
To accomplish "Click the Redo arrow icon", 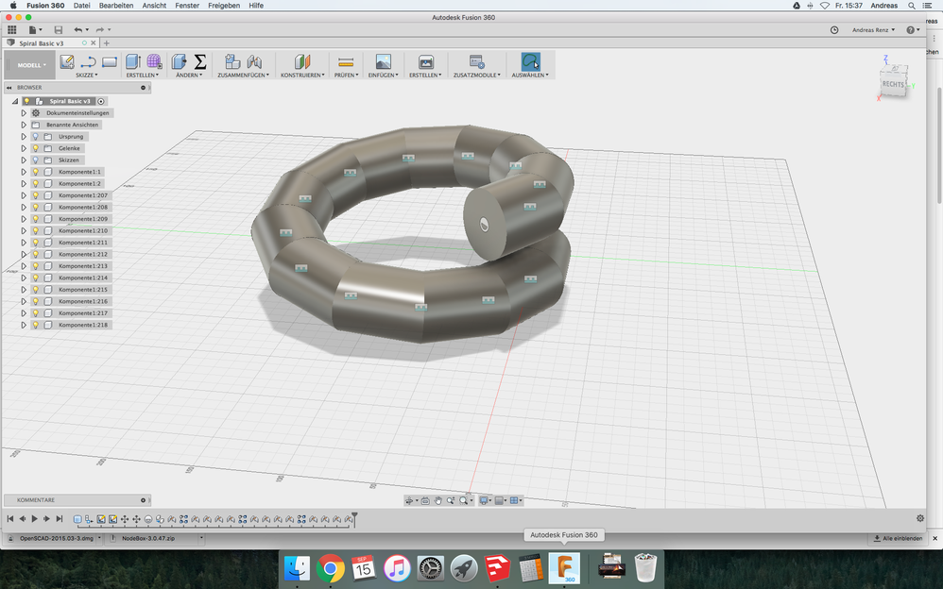I will pyautogui.click(x=100, y=29).
